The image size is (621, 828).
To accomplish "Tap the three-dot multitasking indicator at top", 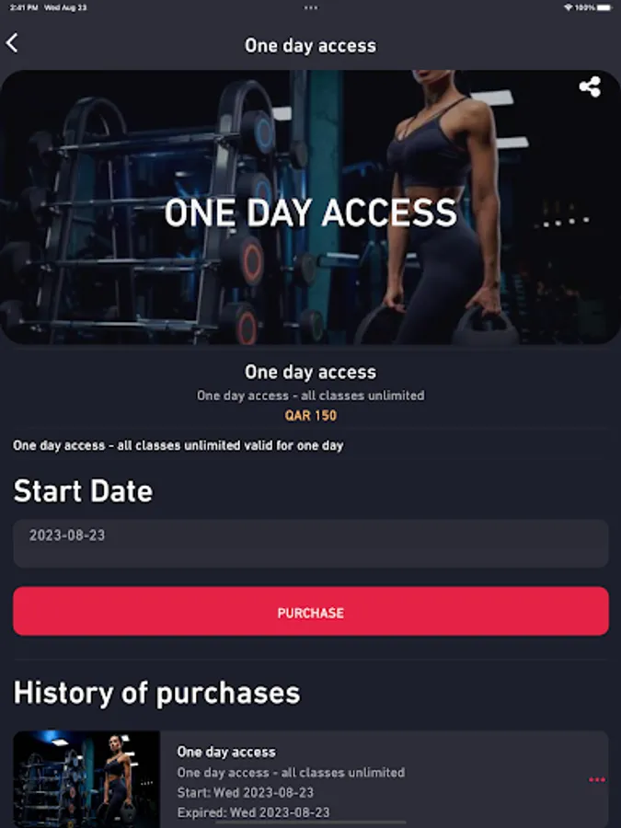I will 311,7.
